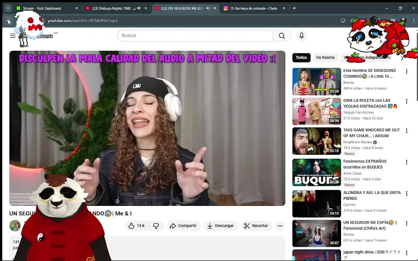Click the Kick favicon on Stream tab
The height and width of the screenshot is (261, 418).
coord(19,8)
